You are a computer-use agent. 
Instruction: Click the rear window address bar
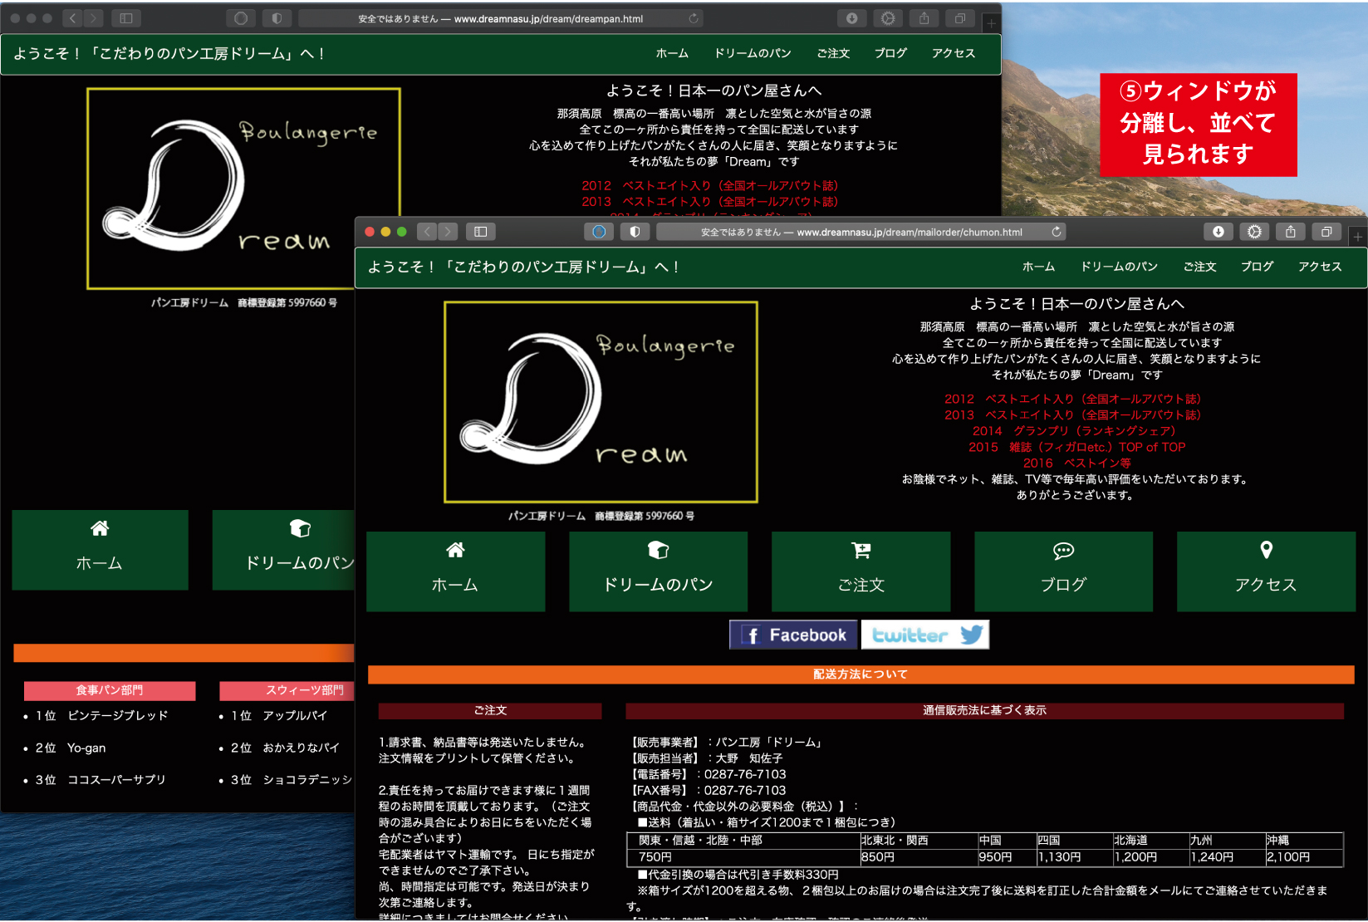point(501,18)
